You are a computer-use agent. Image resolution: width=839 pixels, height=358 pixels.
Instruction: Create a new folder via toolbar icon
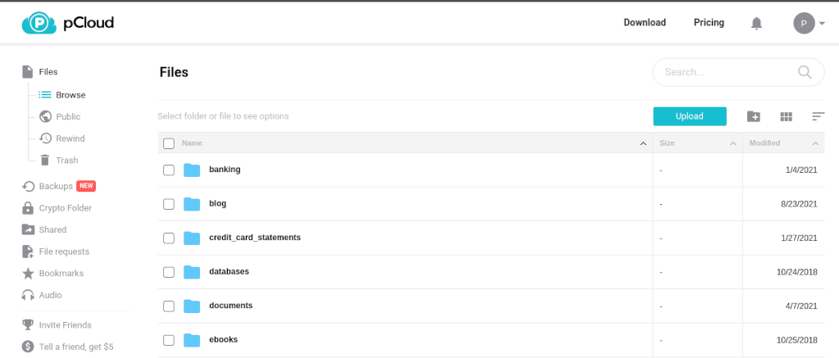tap(754, 116)
